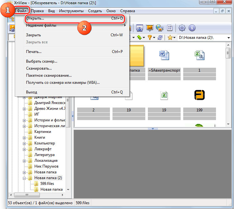Click the splitter handle above the preview pane

(152, 128)
